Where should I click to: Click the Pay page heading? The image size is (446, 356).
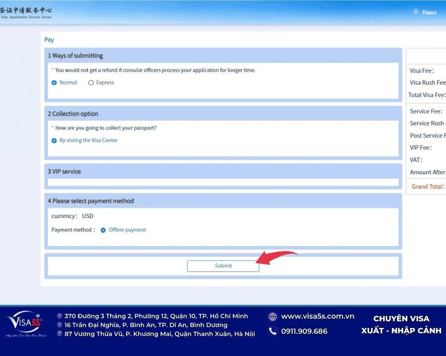[x=49, y=40]
